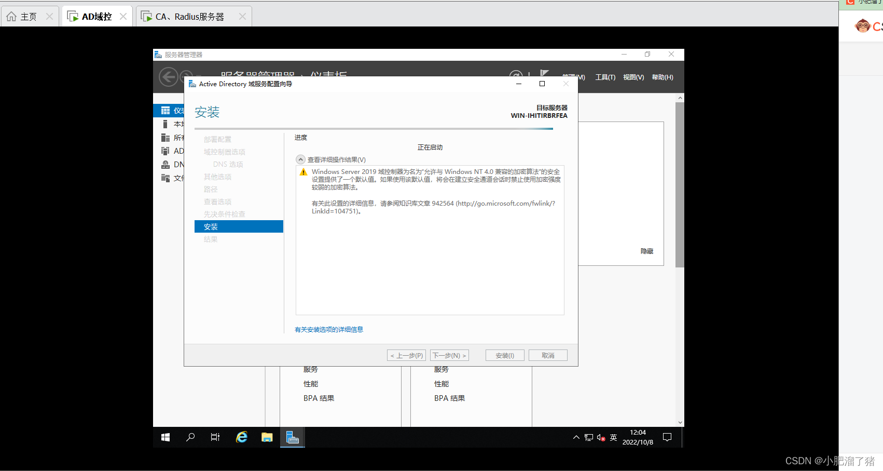The width and height of the screenshot is (883, 471).
Task: Click the Server Manager vertical scrollbar thumb
Action: click(680, 184)
